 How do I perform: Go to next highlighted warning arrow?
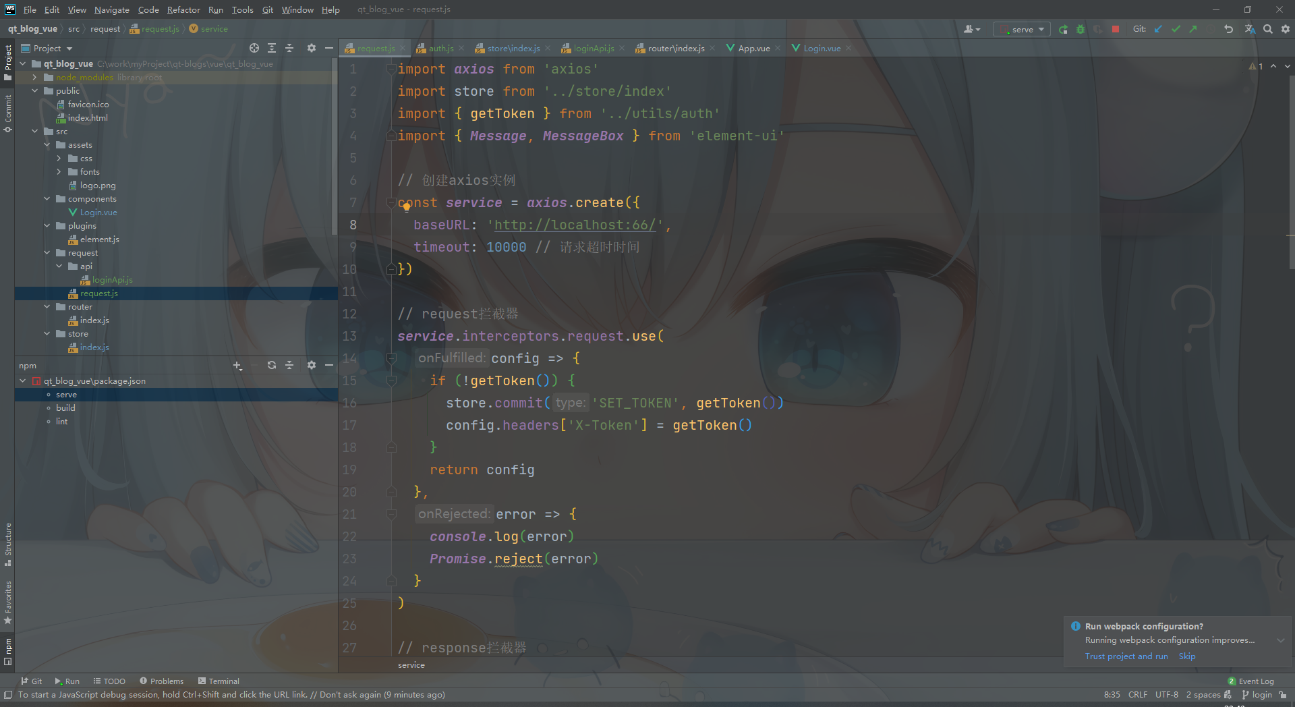[1288, 66]
